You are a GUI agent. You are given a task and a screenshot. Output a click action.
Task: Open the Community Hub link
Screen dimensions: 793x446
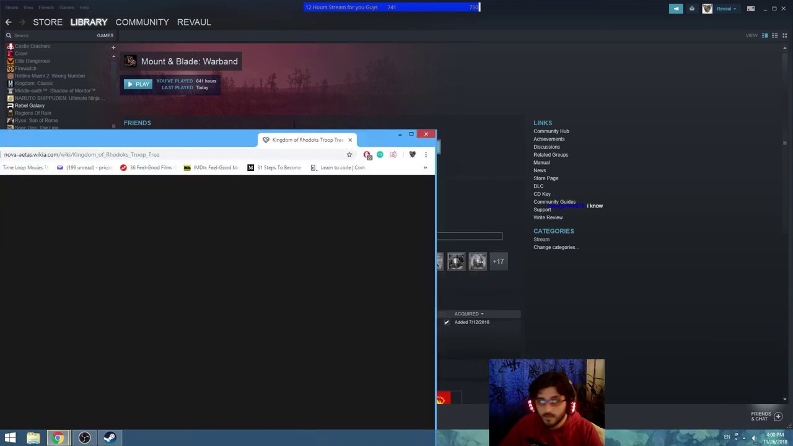pos(551,131)
